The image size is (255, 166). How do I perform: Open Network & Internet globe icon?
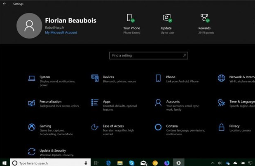pos(221,78)
